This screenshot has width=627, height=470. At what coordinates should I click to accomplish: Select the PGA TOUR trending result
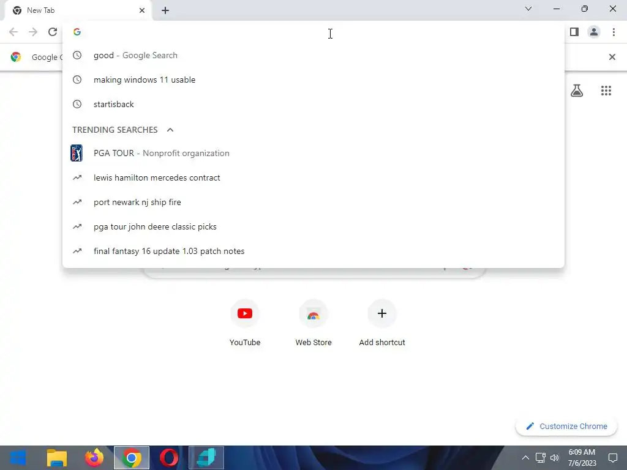click(x=313, y=153)
